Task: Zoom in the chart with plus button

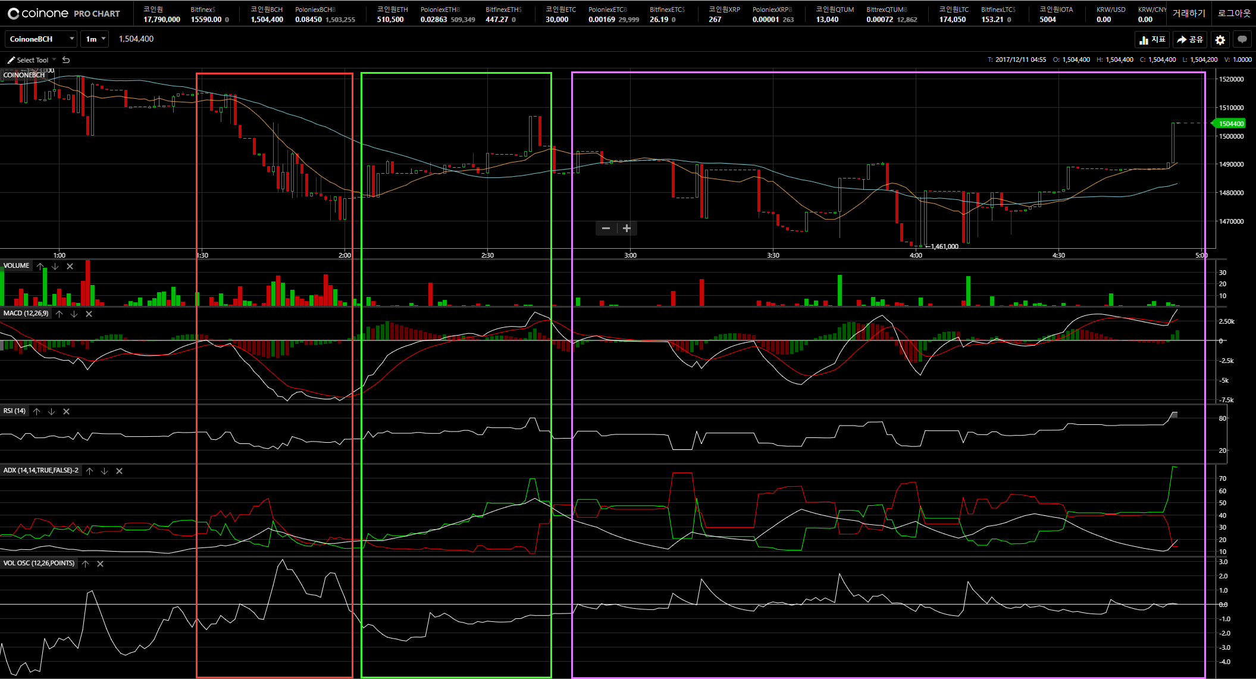Action: (x=627, y=229)
